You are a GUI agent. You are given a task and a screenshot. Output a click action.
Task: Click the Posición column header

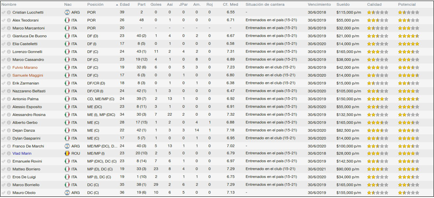pyautogui.click(x=95, y=5)
